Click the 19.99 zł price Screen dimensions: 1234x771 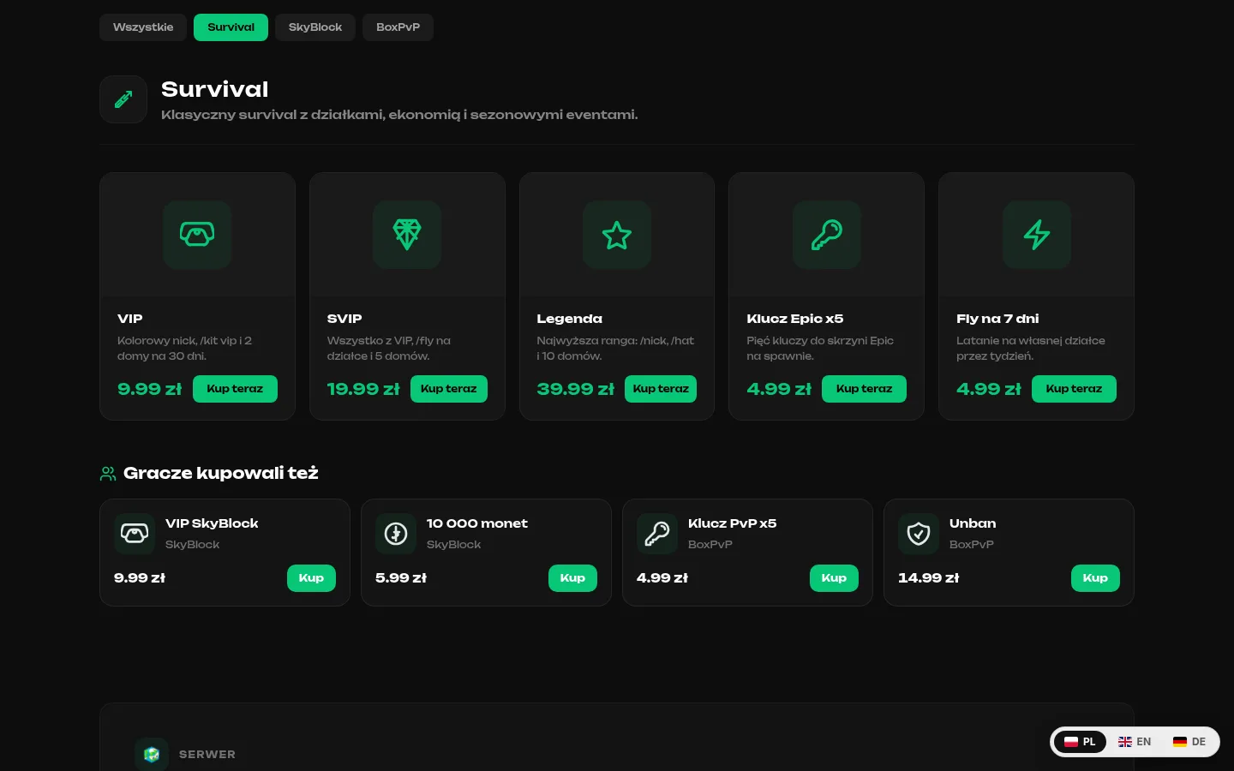tap(363, 389)
